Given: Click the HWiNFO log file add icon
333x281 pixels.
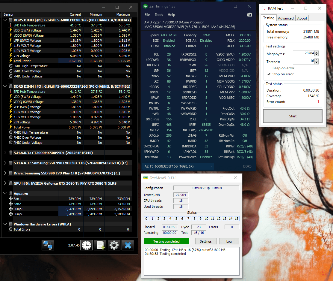Looking at the screenshot, I should tap(100, 245).
